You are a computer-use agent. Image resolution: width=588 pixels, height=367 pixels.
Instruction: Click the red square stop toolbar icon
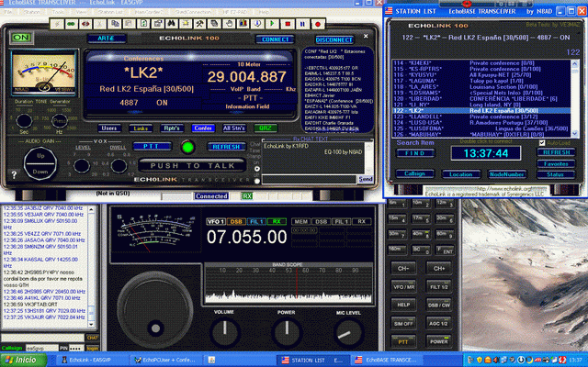tap(288, 25)
